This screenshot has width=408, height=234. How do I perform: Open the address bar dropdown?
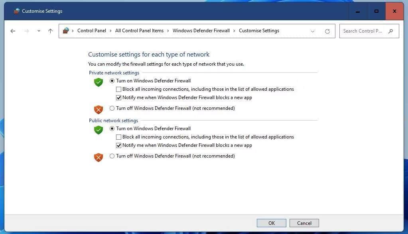[313, 31]
